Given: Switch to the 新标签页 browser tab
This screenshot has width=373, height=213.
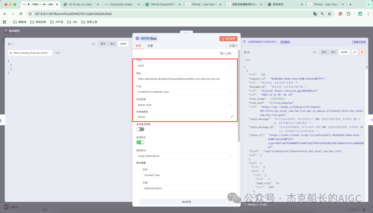Looking at the screenshot, I should [x=285, y=4].
